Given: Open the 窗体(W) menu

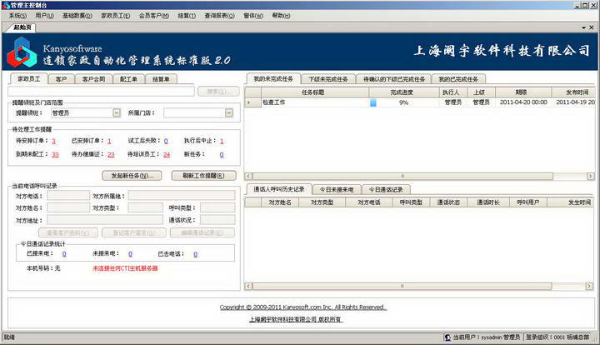Looking at the screenshot, I should pos(253,16).
